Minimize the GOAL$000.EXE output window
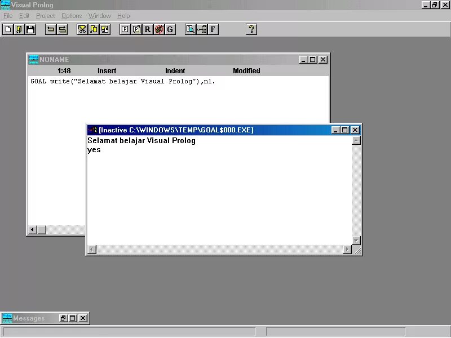 pyautogui.click(x=335, y=130)
